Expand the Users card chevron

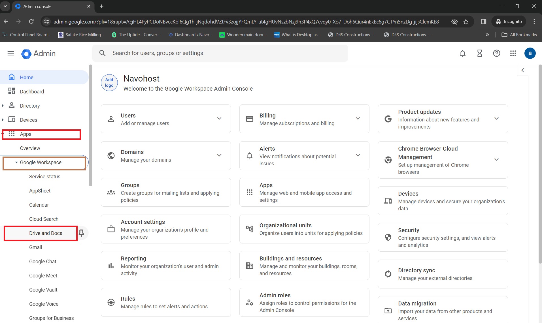click(x=219, y=119)
